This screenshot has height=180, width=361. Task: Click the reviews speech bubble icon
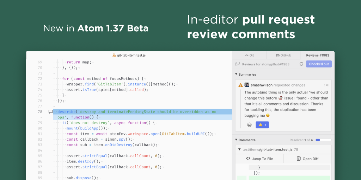point(238,64)
